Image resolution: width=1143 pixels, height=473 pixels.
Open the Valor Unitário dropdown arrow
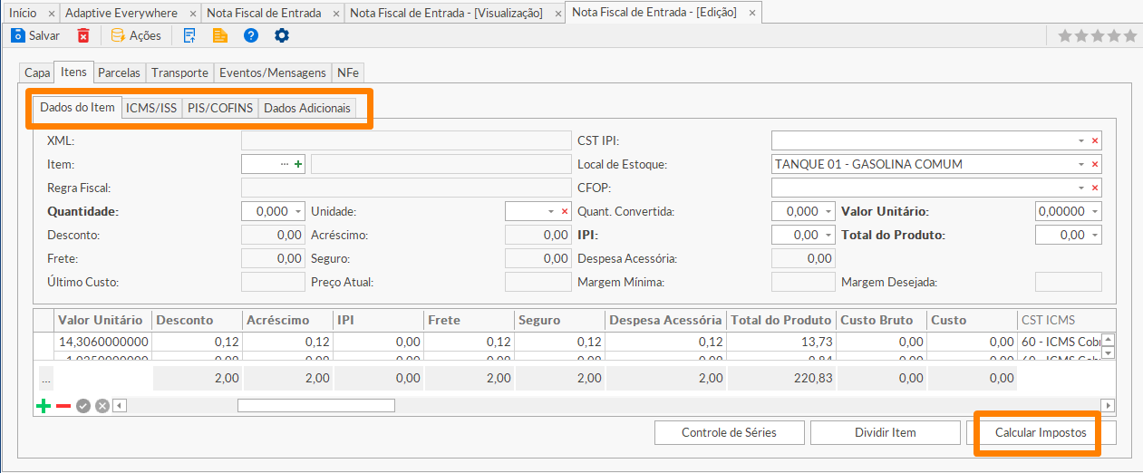coord(1095,211)
